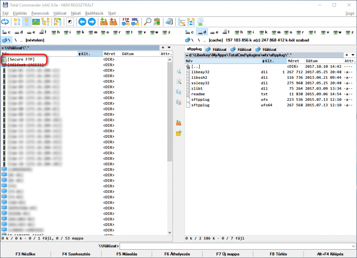Sort right panel by Dátum column
The width and height of the screenshot is (357, 258).
point(324,61)
